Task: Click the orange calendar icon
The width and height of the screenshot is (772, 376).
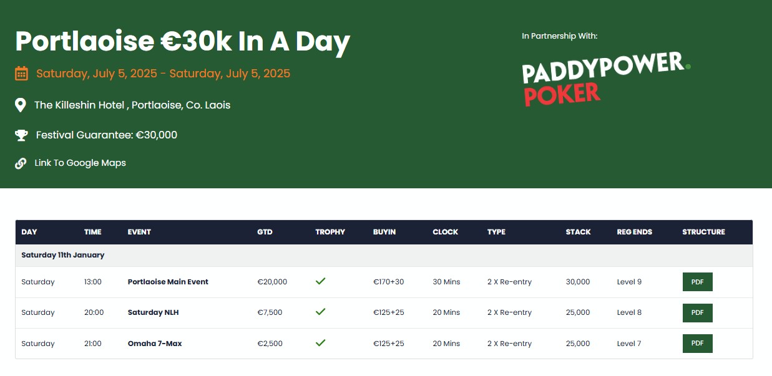Action: (x=21, y=74)
